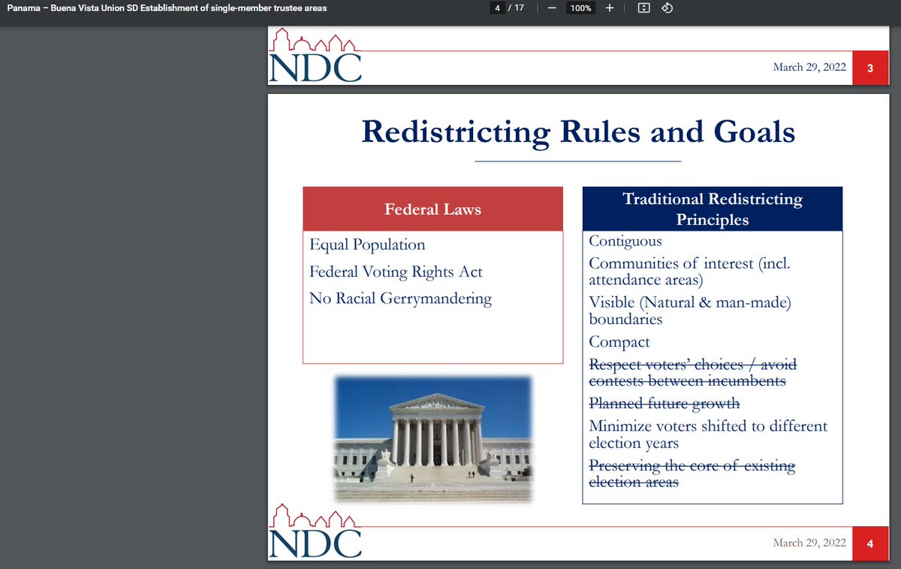Click the 'Contiguous' list item
This screenshot has width=901, height=569.
(625, 241)
